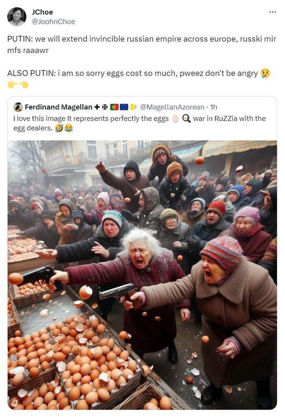Click the @MagellanAzorean handle
This screenshot has height=417, width=285.
(172, 107)
